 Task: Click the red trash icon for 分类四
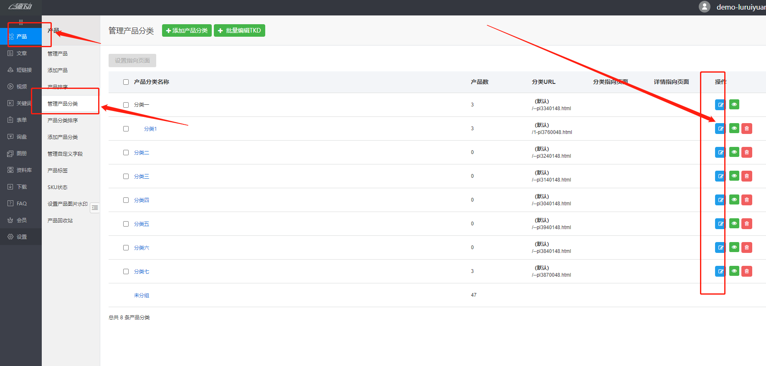click(x=747, y=200)
